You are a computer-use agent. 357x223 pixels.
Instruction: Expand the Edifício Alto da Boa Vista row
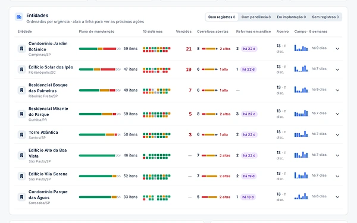click(x=337, y=155)
